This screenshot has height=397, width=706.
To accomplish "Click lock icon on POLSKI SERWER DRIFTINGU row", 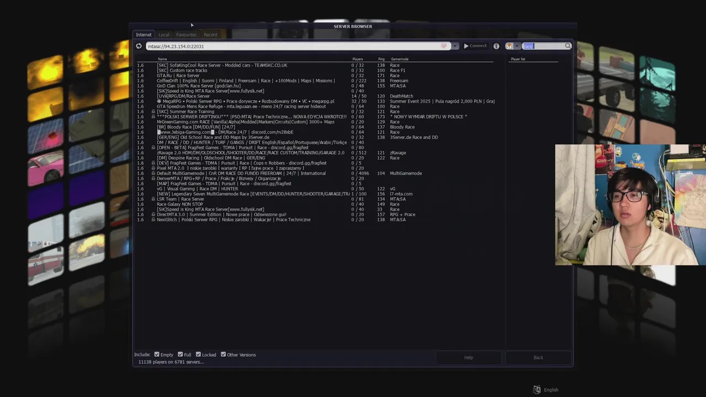I will pos(153,117).
